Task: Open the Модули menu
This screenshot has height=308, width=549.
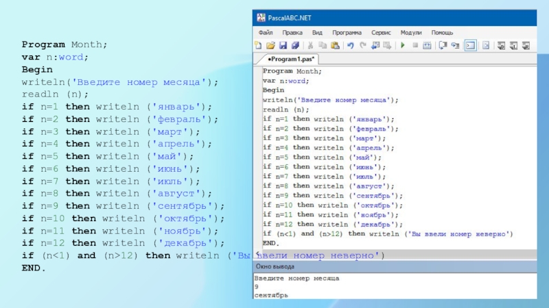Action: point(411,32)
